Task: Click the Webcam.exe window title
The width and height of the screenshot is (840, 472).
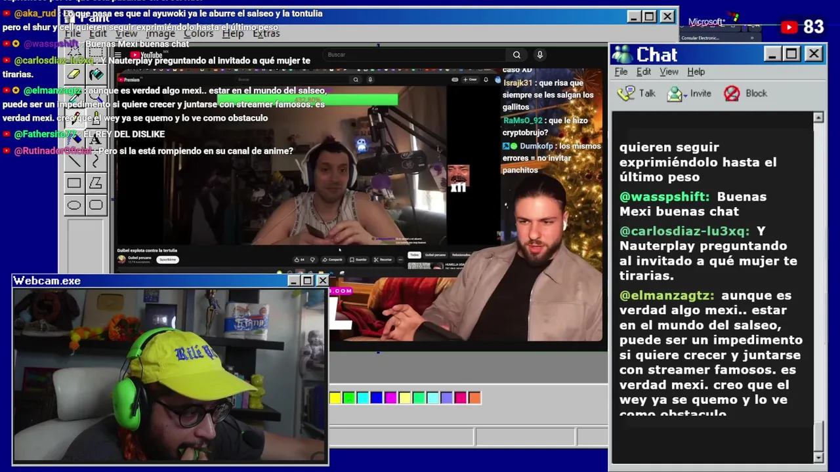Action: tap(47, 281)
